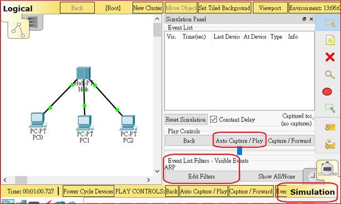Image resolution: width=341 pixels, height=204 pixels.
Task: Click Set Tiled Background
Action: (224, 8)
